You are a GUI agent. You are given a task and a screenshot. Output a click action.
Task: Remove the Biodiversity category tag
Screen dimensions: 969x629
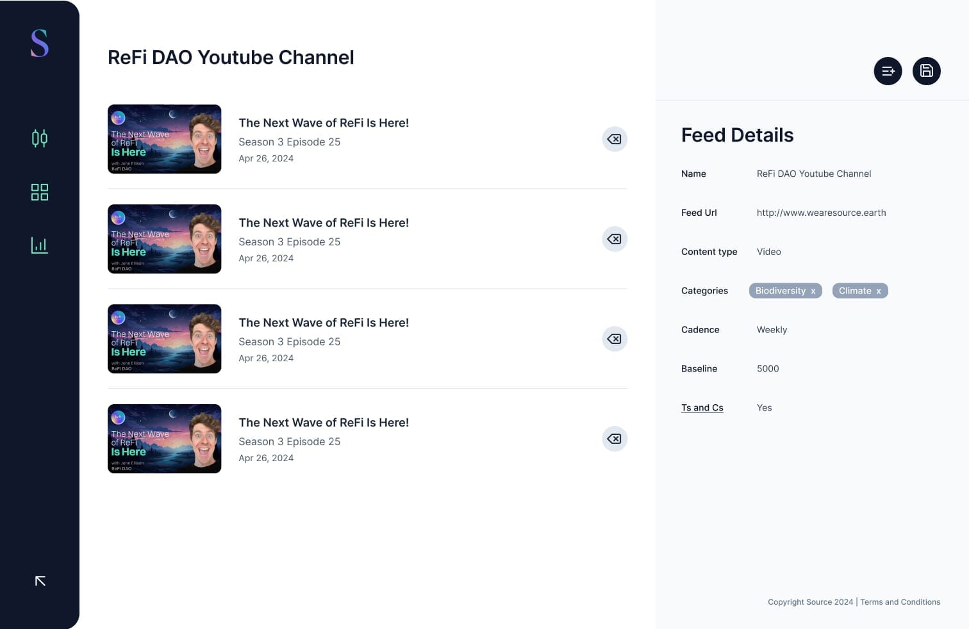click(813, 291)
